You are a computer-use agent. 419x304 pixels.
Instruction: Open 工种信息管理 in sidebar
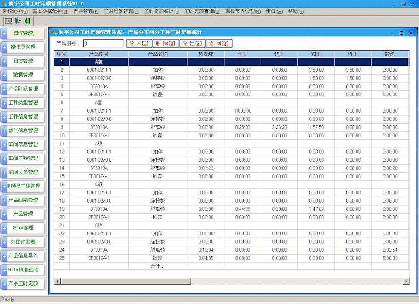(23, 116)
